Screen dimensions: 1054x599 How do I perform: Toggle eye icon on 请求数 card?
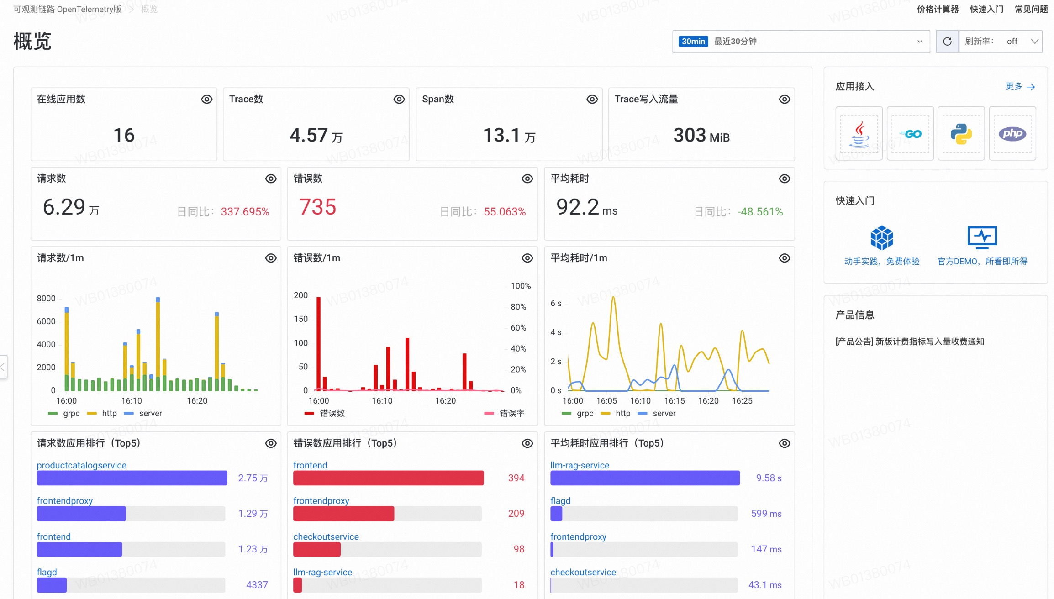click(x=271, y=179)
